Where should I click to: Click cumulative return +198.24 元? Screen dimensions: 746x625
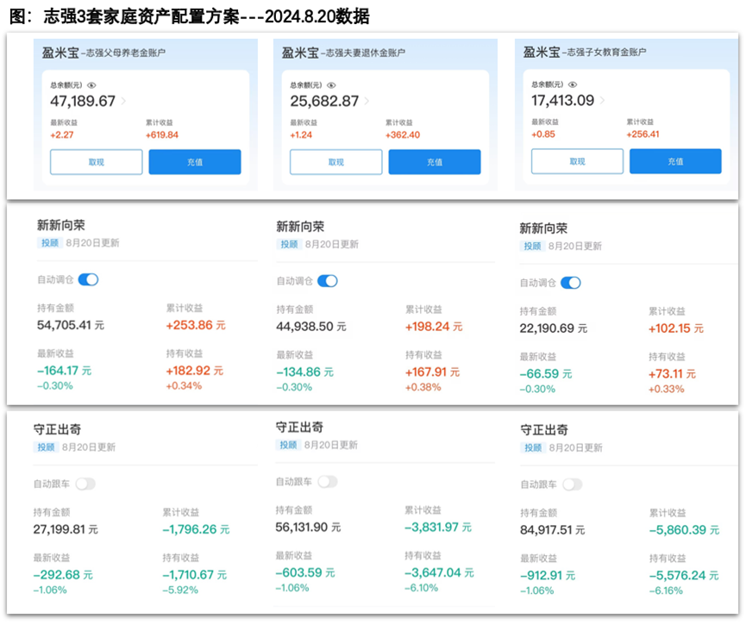click(434, 327)
